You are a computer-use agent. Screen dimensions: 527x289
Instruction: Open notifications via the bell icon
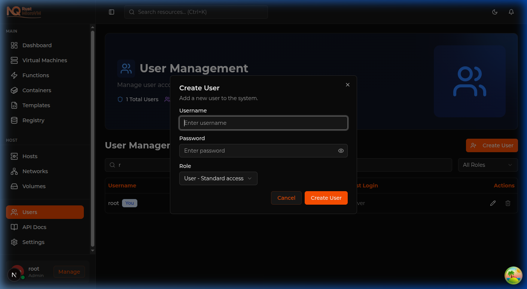[511, 12]
